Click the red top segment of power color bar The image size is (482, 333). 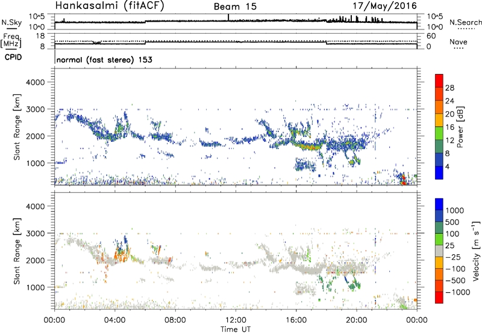pos(439,81)
